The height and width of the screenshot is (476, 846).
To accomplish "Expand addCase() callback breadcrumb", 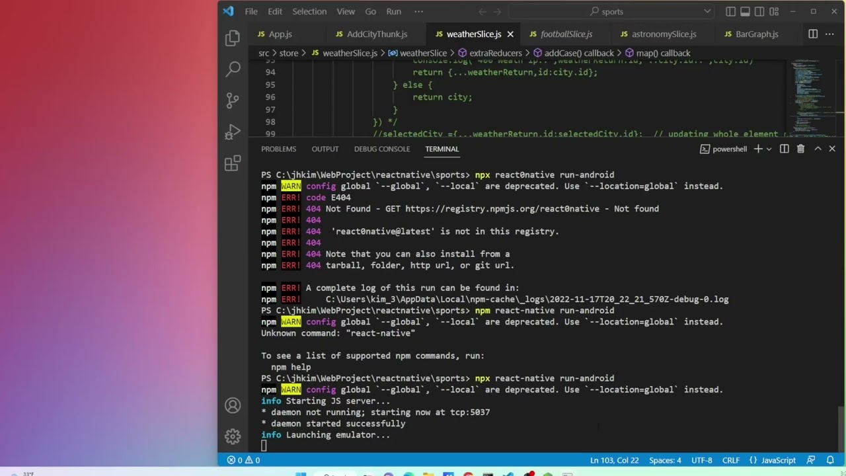I will (574, 53).
